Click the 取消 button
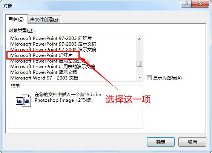This screenshot has width=212, height=153. (x=192, y=142)
